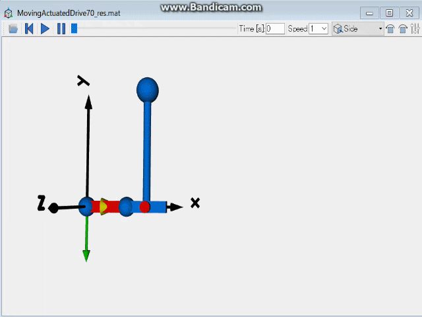Click the first blue dome toolbar icon
This screenshot has height=317, width=422.
pos(390,28)
